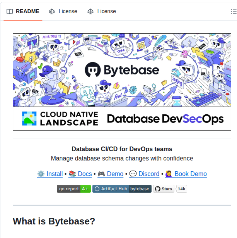This screenshot has width=237, height=238.
Task: Open the Docs link
Action: tap(80, 174)
